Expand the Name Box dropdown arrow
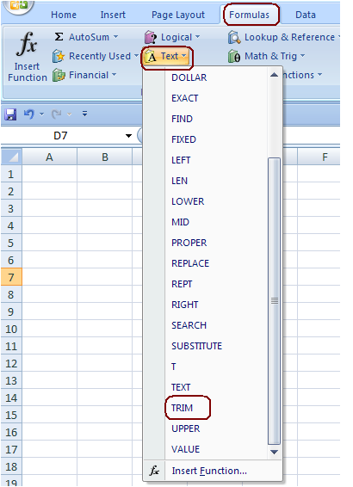Viewport: 353px width, 487px height. pyautogui.click(x=128, y=136)
